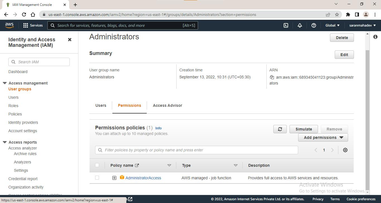Switch to the Access Advisor tab
This screenshot has height=203, width=381.
(x=167, y=105)
